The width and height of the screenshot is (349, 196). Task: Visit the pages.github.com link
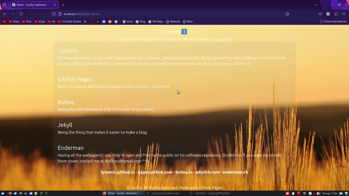point(155,172)
